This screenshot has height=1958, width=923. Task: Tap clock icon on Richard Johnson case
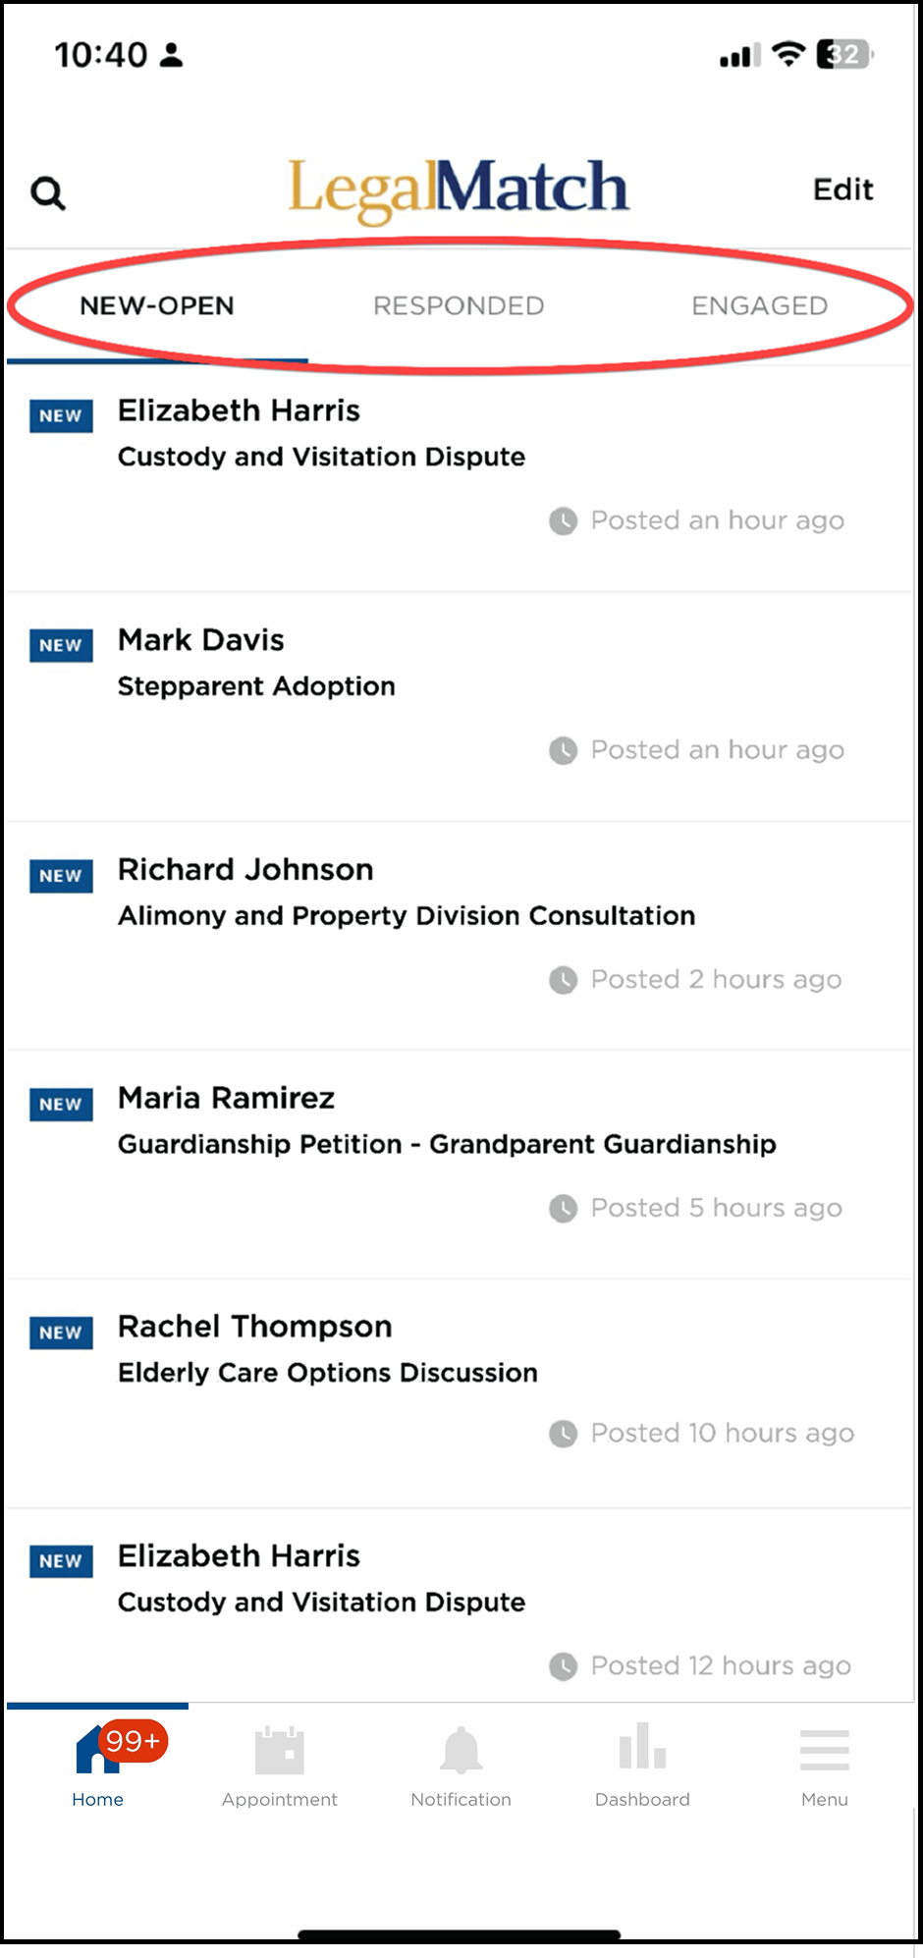[x=563, y=980]
